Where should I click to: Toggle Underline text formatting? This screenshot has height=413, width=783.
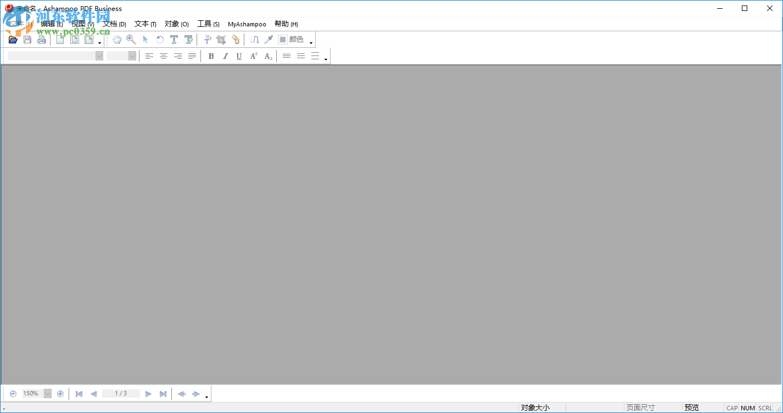[x=239, y=56]
